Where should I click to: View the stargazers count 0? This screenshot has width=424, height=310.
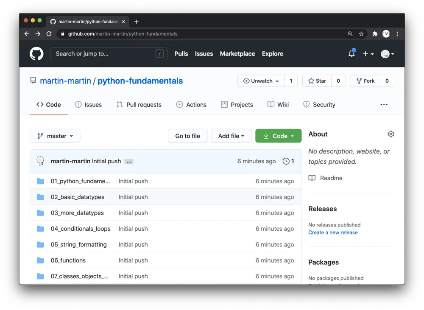(338, 81)
